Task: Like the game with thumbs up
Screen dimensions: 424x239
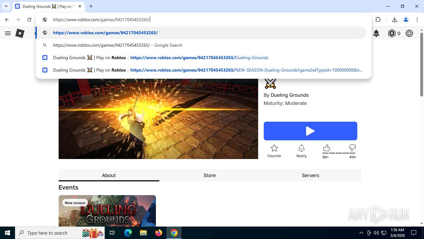Action: coord(326,148)
